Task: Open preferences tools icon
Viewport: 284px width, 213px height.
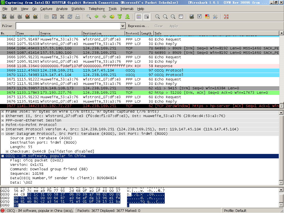Action: (x=215, y=17)
